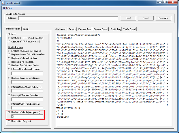Switch to the Tools tab
The width and height of the screenshot is (179, 133).
(x=26, y=29)
